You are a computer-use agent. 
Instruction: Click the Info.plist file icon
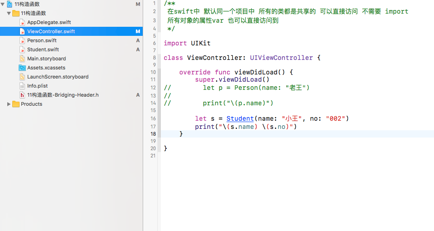coord(22,86)
